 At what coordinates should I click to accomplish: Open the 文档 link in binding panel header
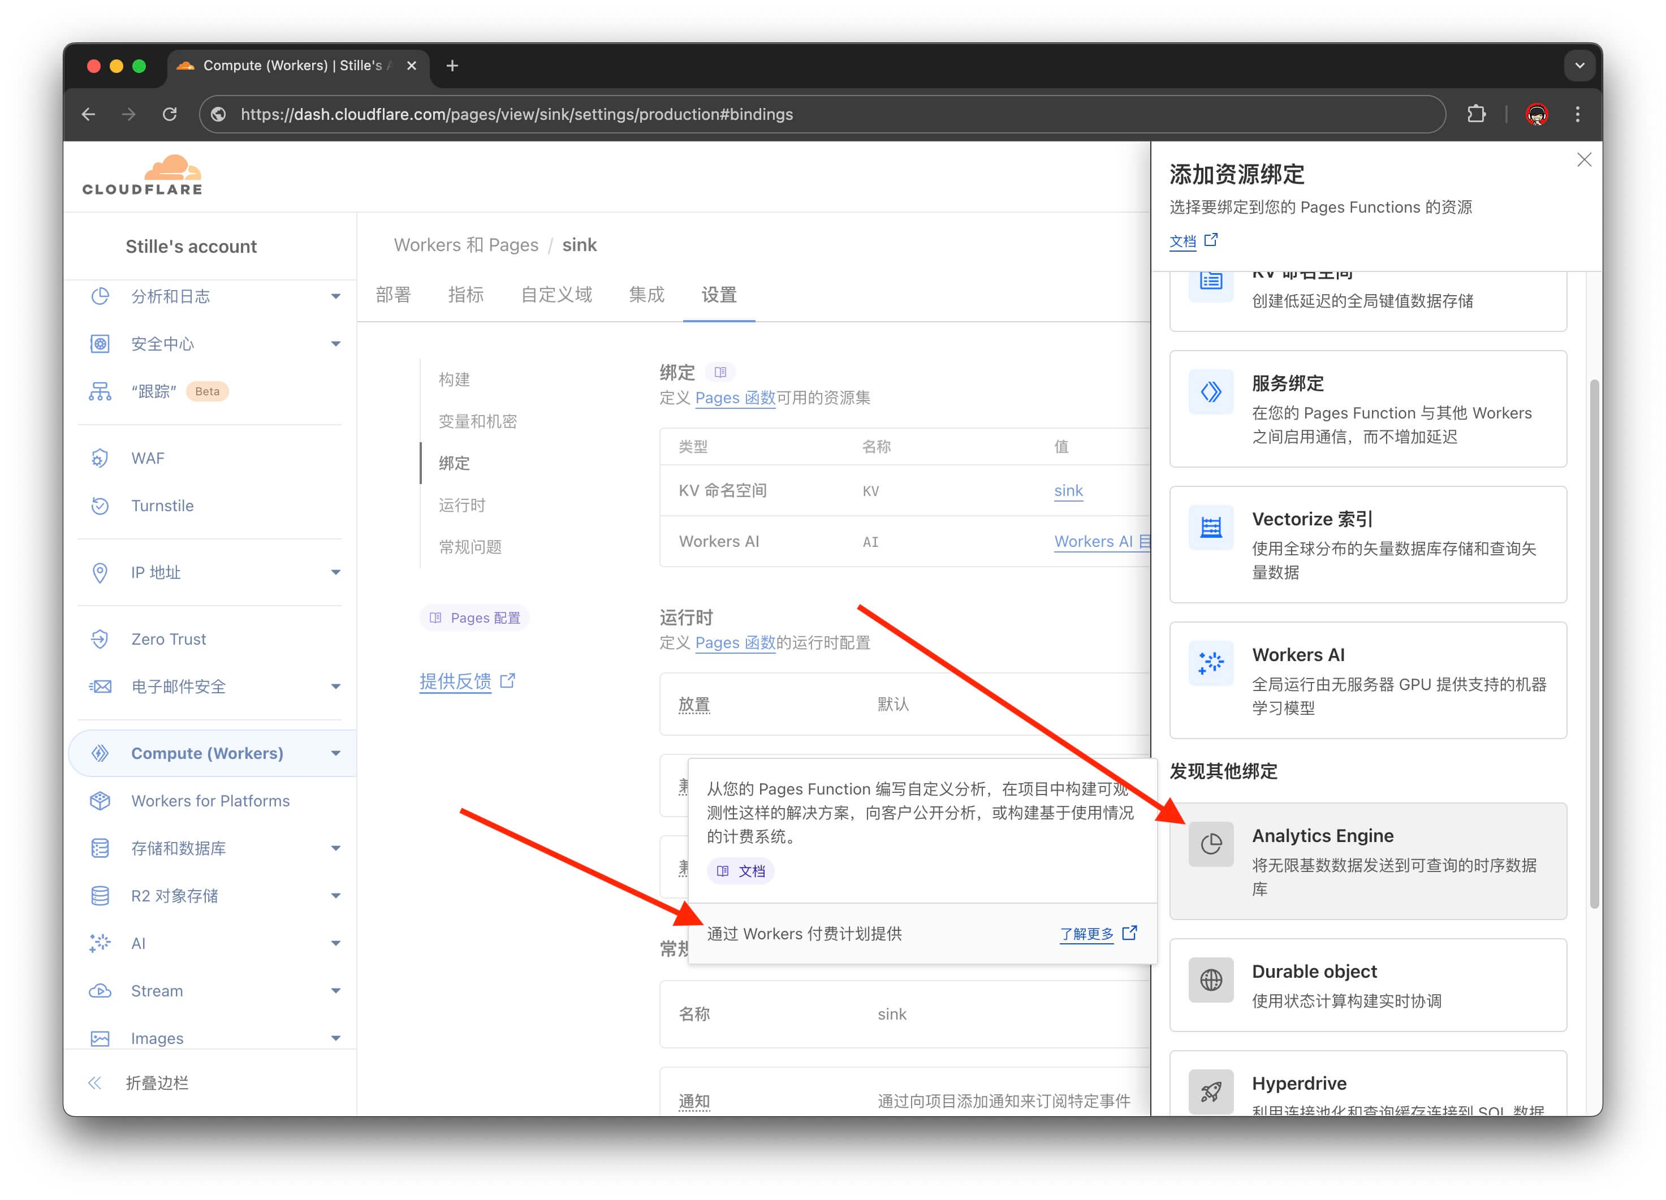pyautogui.click(x=1193, y=241)
